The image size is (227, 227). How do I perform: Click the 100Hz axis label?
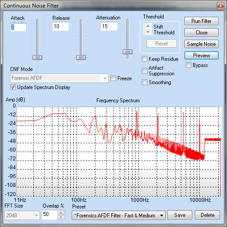coord(79,200)
